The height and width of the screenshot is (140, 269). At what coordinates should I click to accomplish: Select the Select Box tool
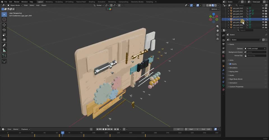[x=4, y=14]
